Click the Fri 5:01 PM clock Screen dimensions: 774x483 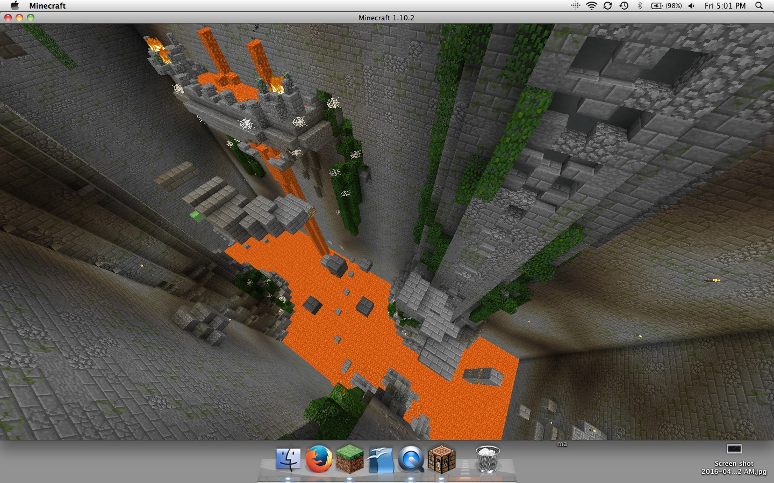pyautogui.click(x=725, y=5)
